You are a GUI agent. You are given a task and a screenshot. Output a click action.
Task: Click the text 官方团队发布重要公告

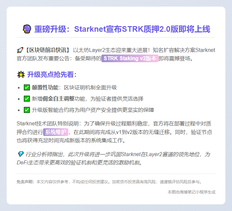pos(43,58)
